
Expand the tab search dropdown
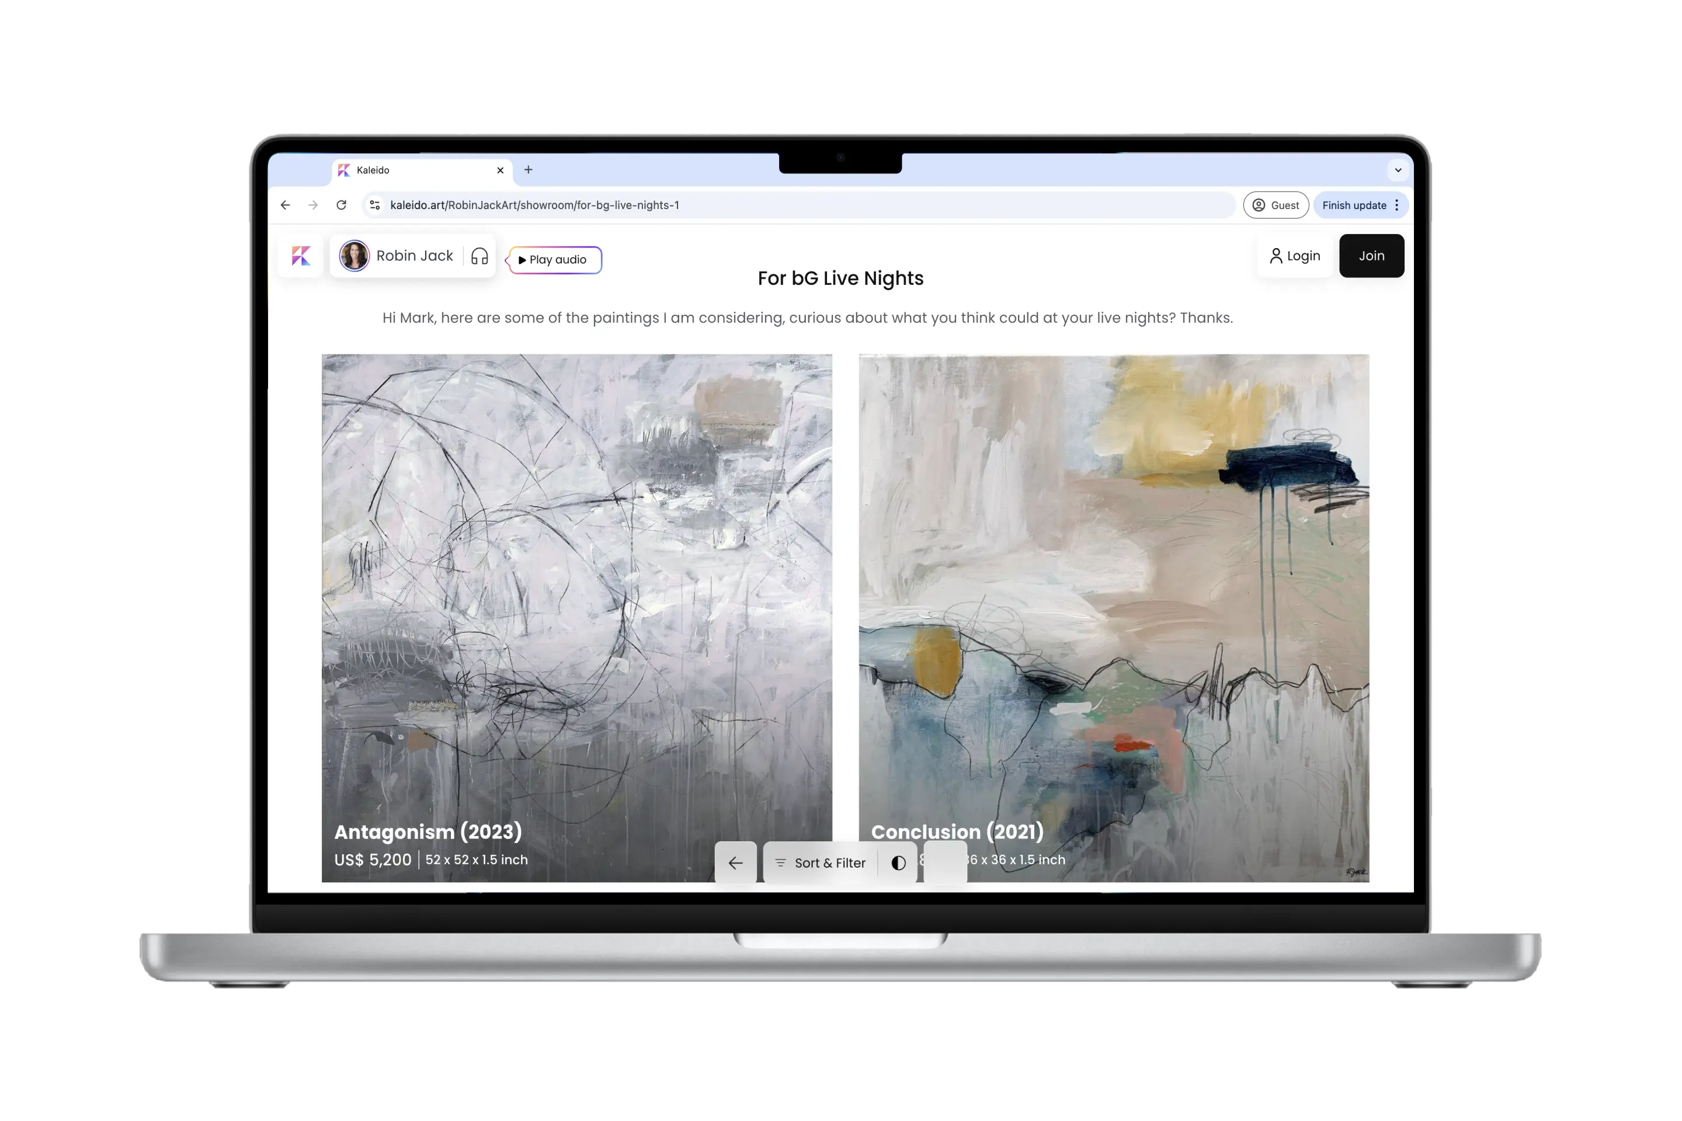point(1398,170)
